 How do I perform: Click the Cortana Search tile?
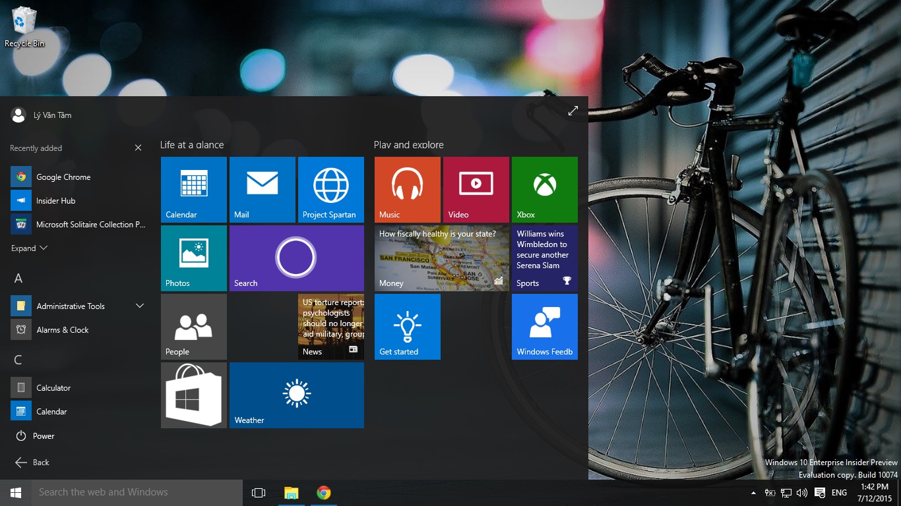[x=297, y=258]
